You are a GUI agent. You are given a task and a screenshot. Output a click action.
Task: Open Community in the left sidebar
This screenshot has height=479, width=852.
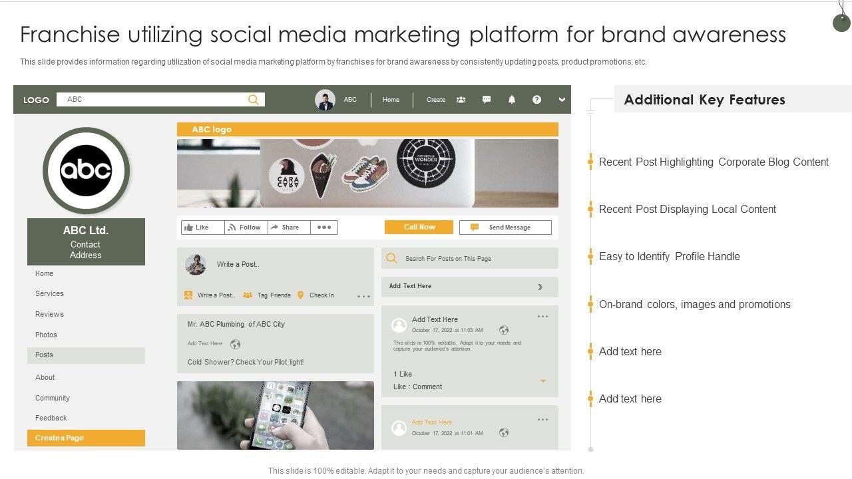tap(53, 398)
